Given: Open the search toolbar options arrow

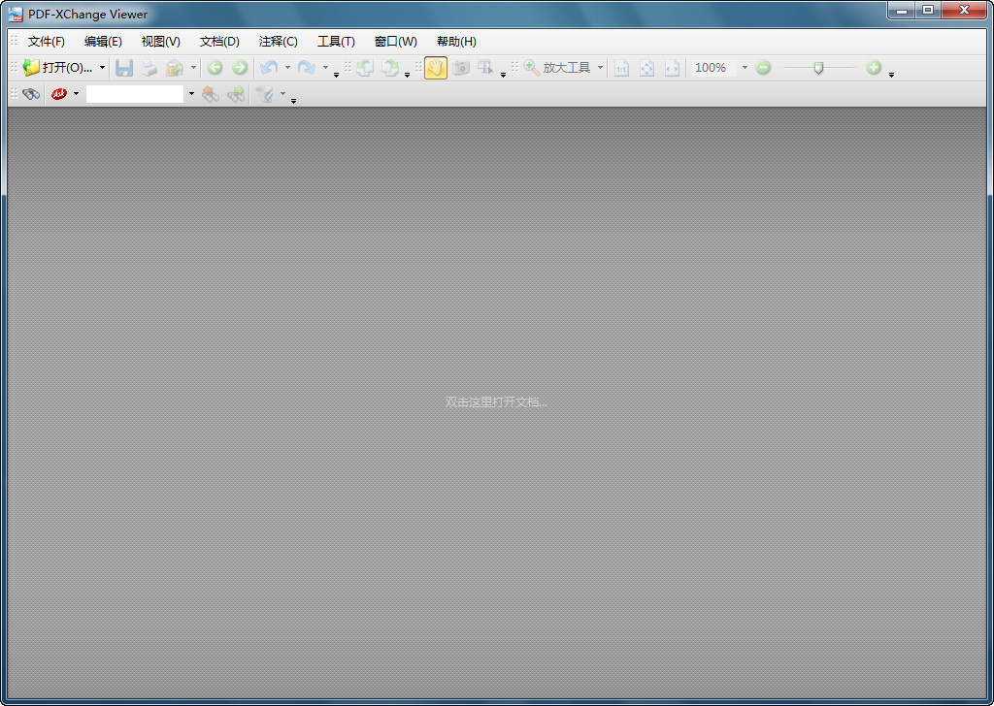Looking at the screenshot, I should click(293, 101).
